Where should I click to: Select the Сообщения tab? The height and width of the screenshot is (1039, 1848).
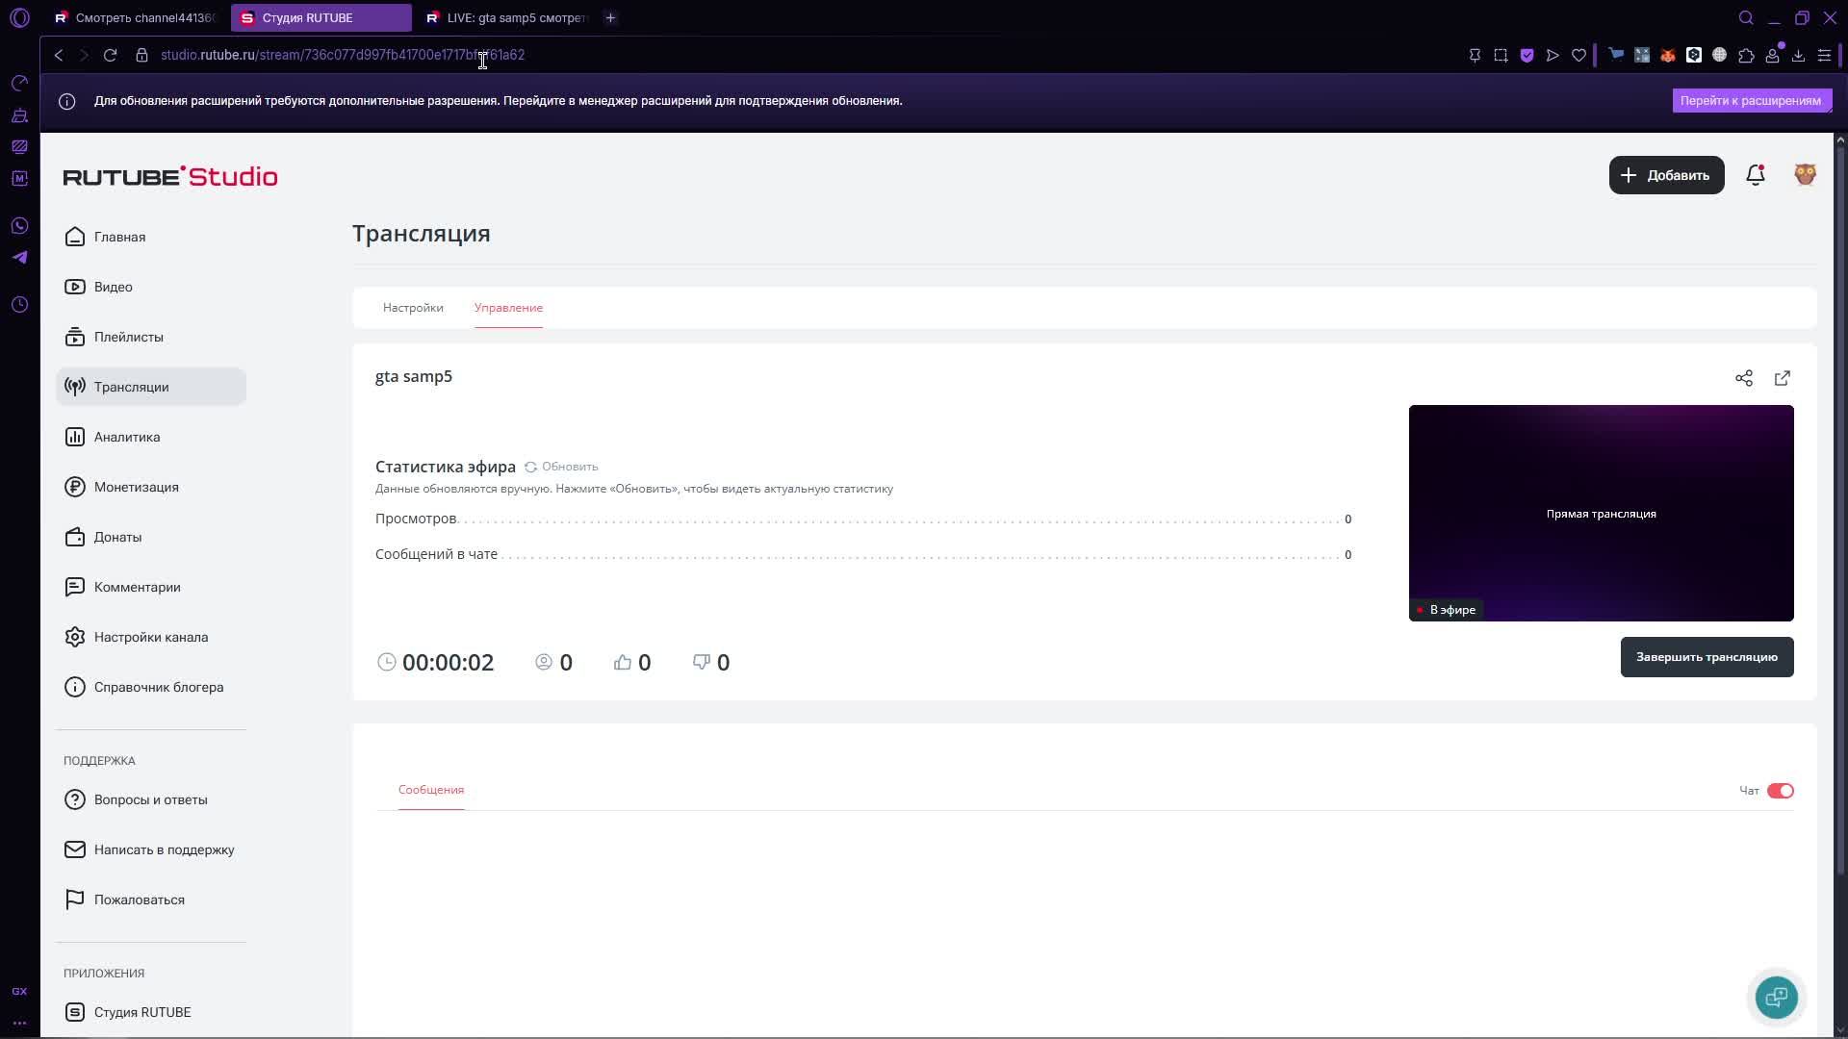431,790
